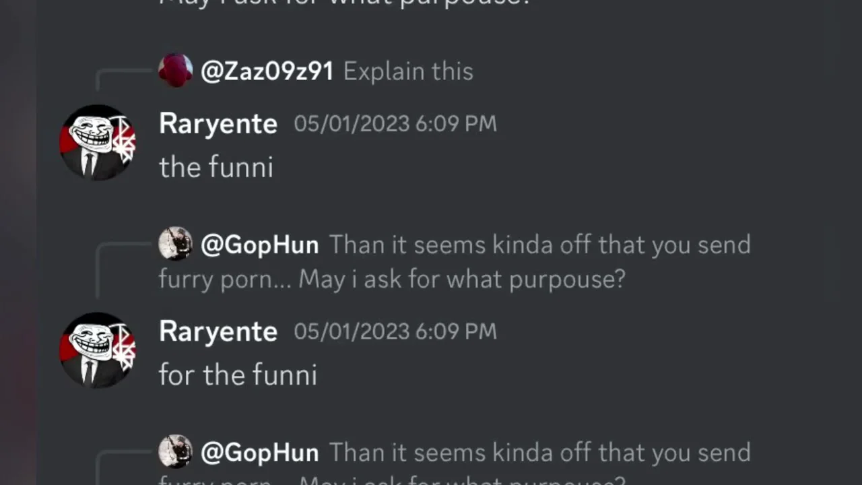Click the cut-off message at the very top

click(345, 3)
